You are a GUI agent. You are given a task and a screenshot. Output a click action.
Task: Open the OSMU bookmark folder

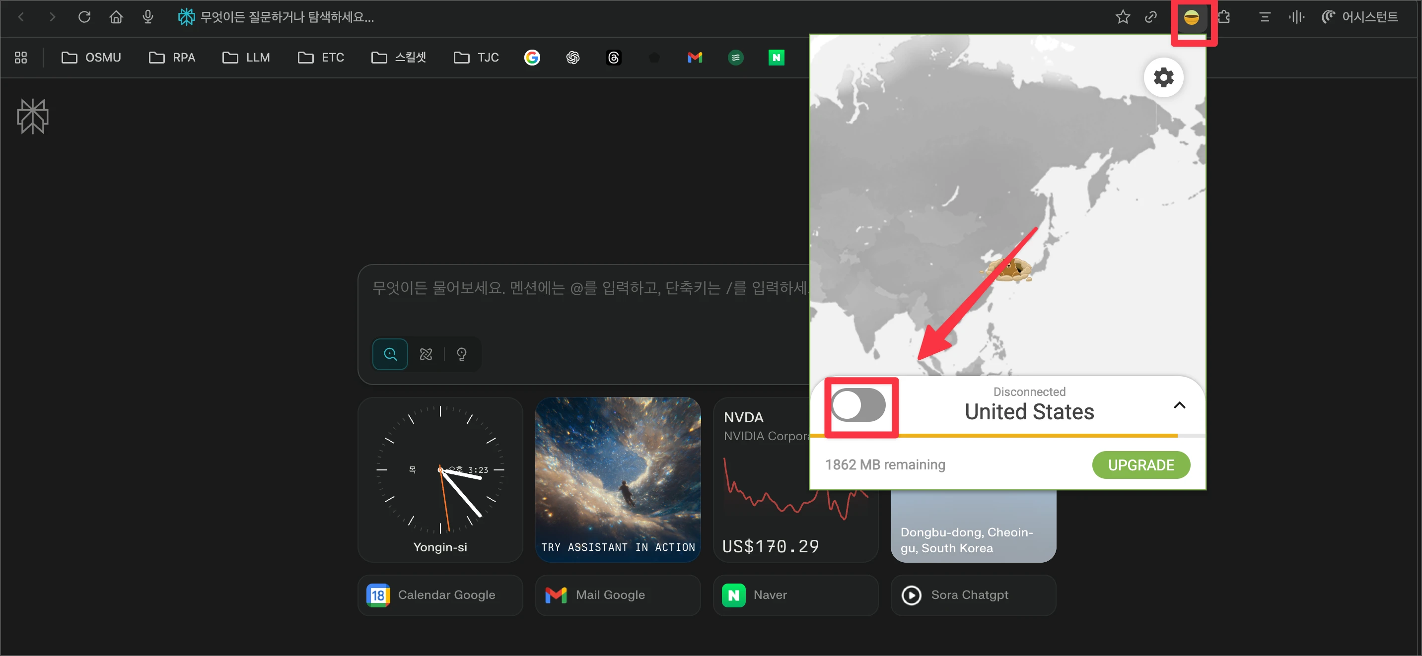click(91, 58)
